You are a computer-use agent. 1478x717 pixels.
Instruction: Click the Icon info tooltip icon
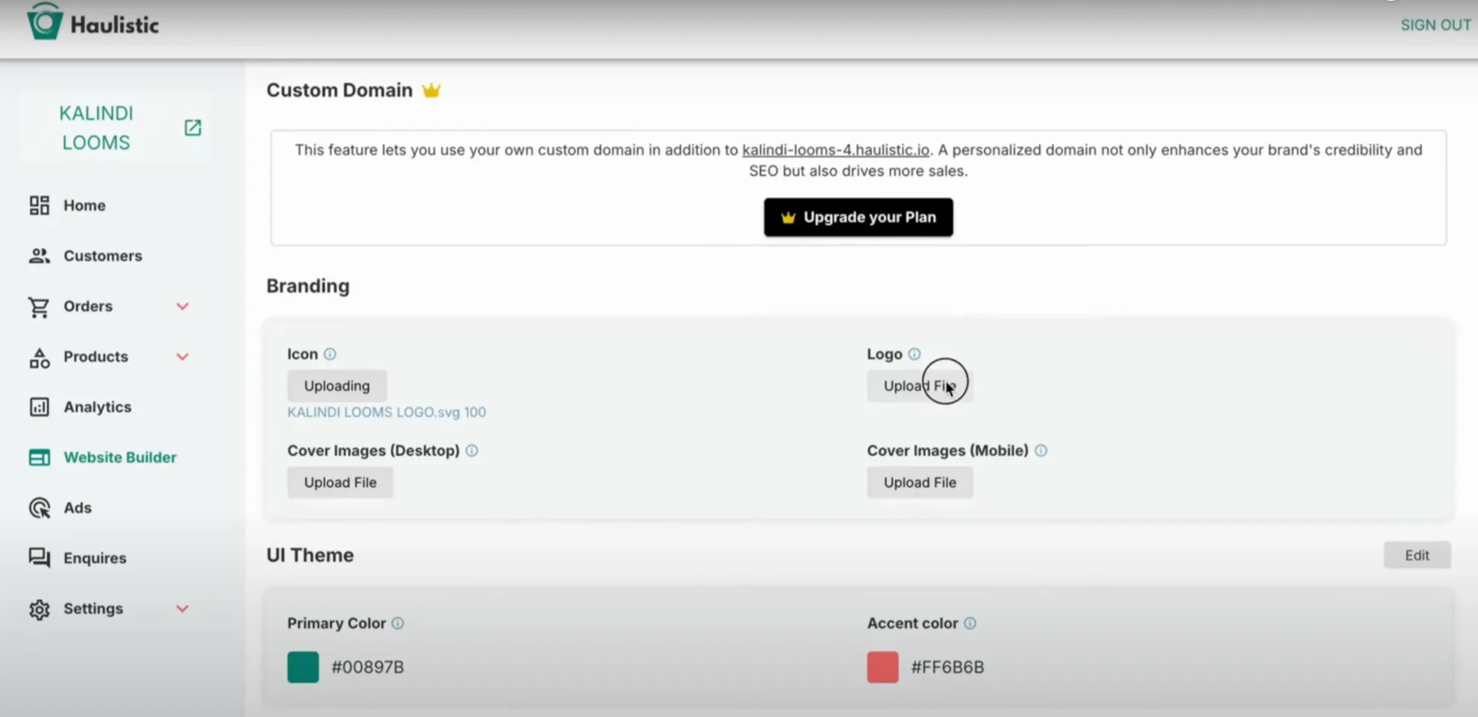tap(330, 354)
